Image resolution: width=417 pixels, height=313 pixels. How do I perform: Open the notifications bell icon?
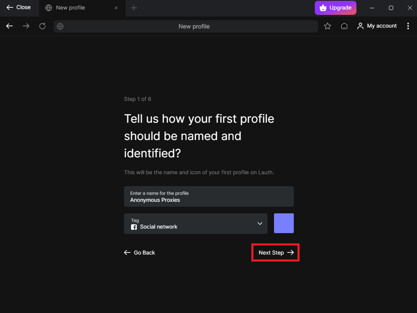[344, 26]
